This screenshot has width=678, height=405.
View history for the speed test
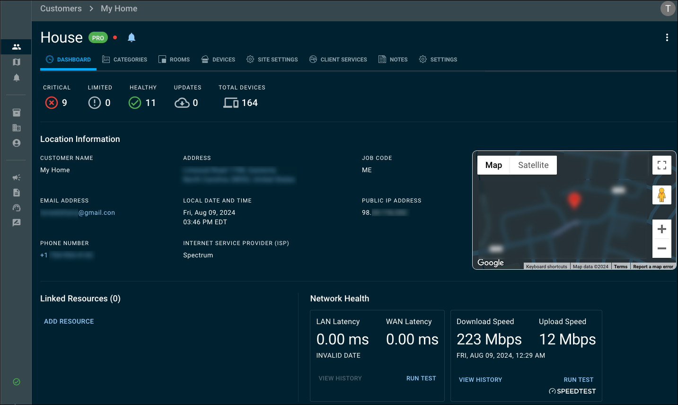pos(480,379)
